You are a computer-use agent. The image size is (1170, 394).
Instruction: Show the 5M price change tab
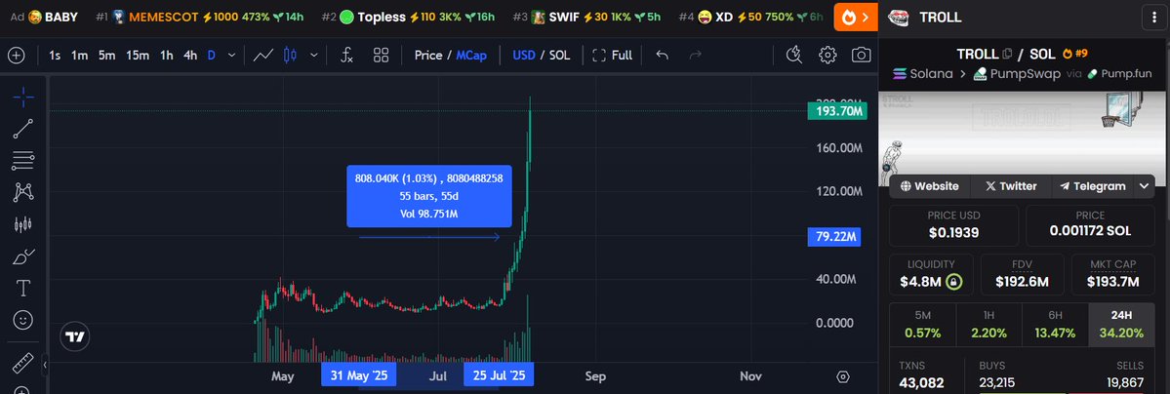[922, 326]
